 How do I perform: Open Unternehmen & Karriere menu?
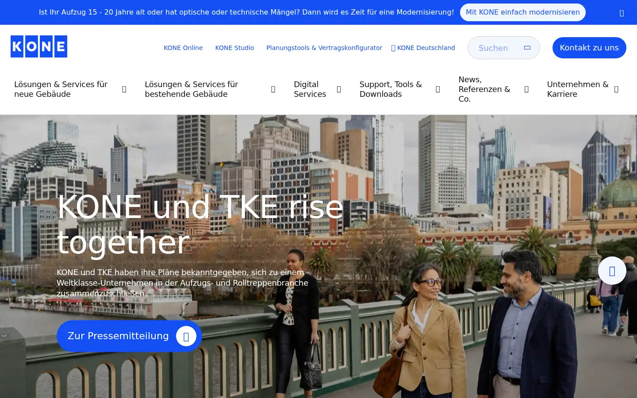pyautogui.click(x=578, y=89)
